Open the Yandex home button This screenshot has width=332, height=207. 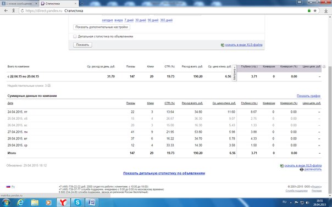point(13,10)
